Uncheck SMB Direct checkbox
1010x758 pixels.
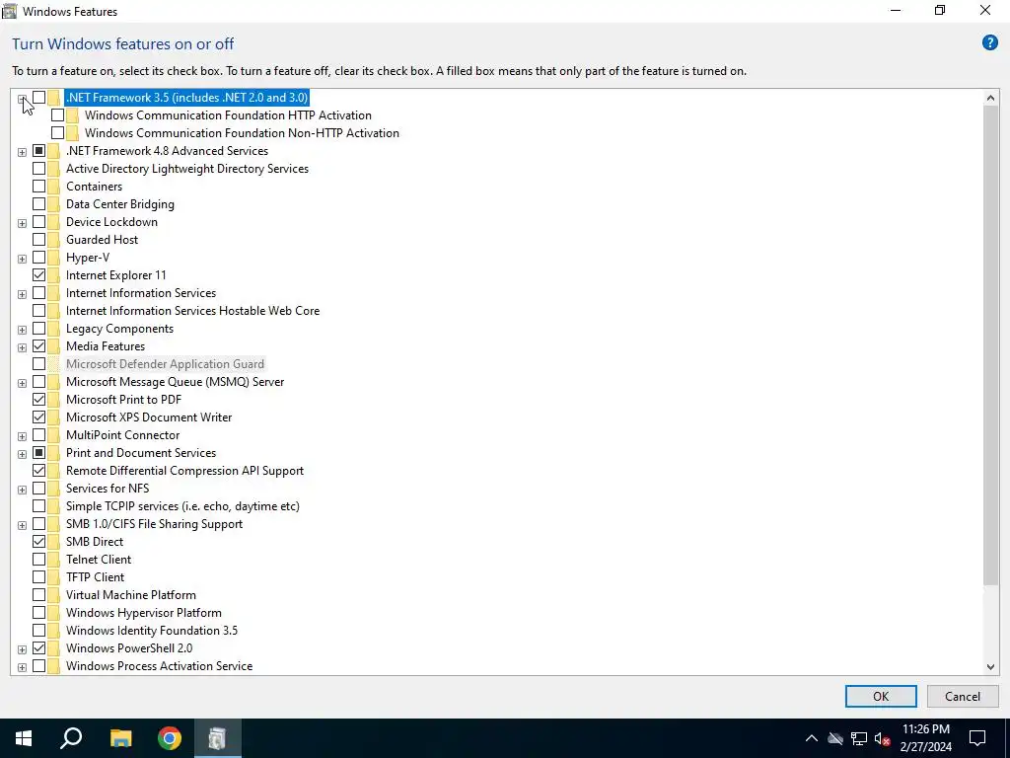click(x=39, y=542)
